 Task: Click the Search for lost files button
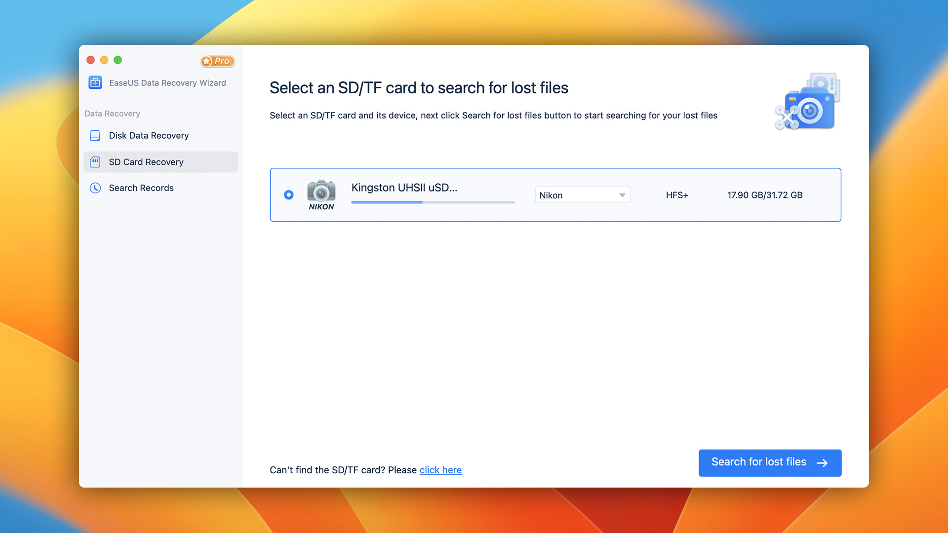coord(770,462)
